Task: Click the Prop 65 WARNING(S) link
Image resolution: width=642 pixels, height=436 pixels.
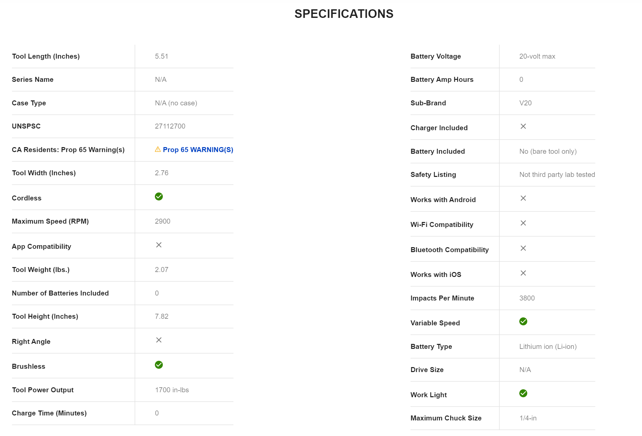Action: point(198,150)
